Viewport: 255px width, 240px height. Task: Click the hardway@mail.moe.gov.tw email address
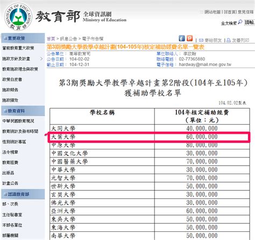[x=205, y=65]
